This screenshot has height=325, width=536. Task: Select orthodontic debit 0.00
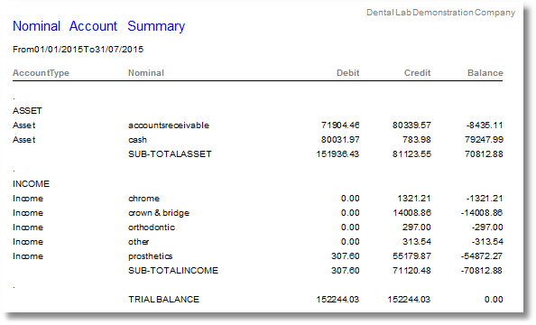point(350,227)
